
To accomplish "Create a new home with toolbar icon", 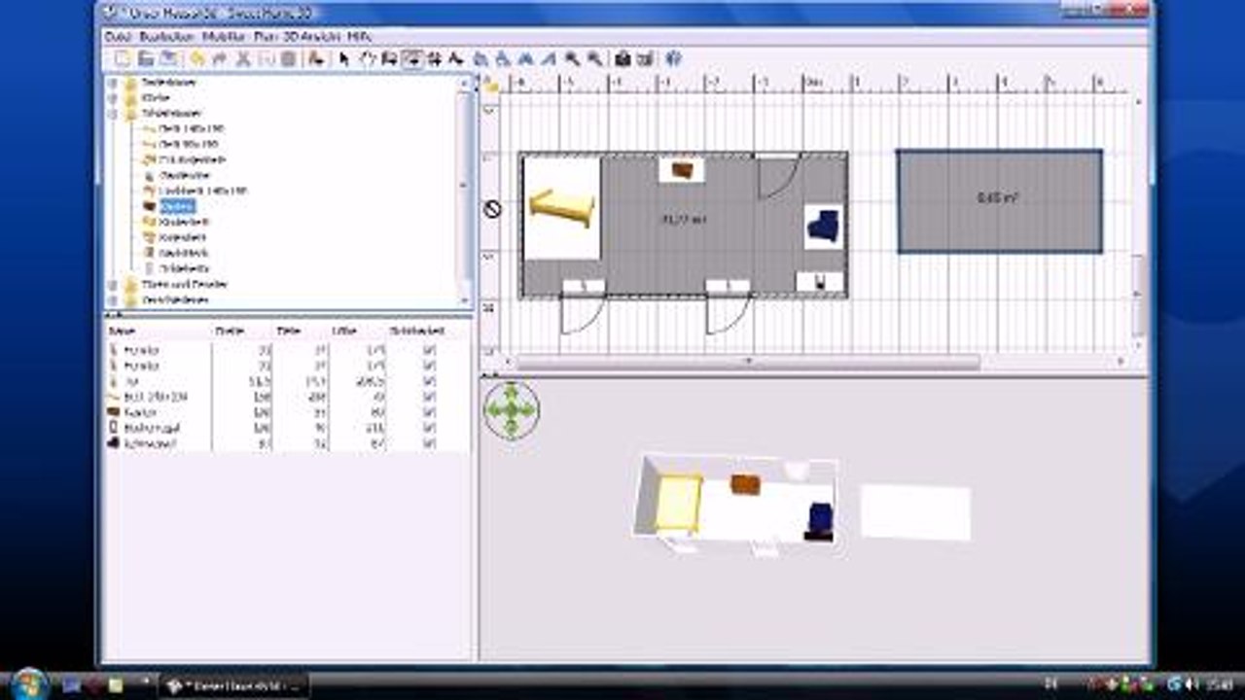I will (x=122, y=59).
